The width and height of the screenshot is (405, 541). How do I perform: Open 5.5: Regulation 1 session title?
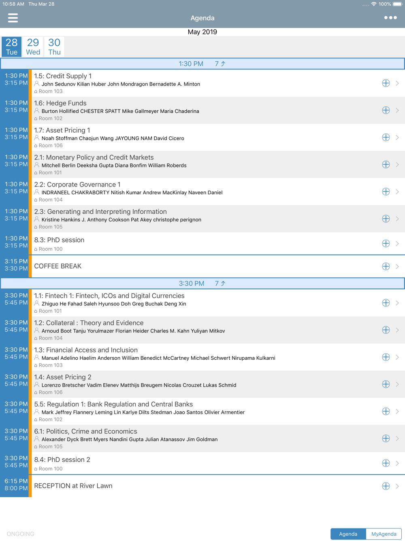[113, 404]
